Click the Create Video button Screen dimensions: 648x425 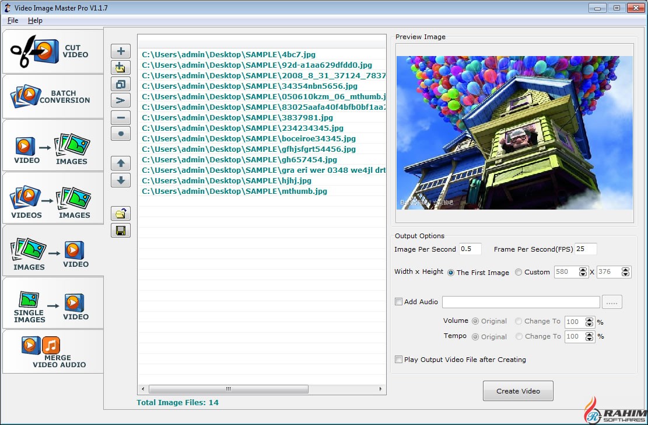(518, 391)
